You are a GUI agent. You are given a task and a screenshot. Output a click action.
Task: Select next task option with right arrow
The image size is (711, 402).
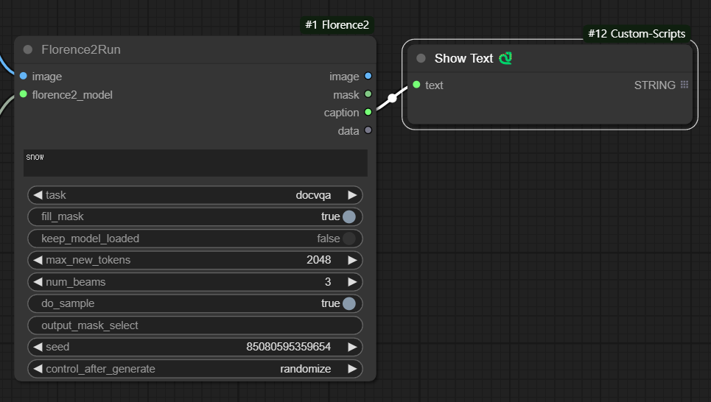[x=352, y=195]
